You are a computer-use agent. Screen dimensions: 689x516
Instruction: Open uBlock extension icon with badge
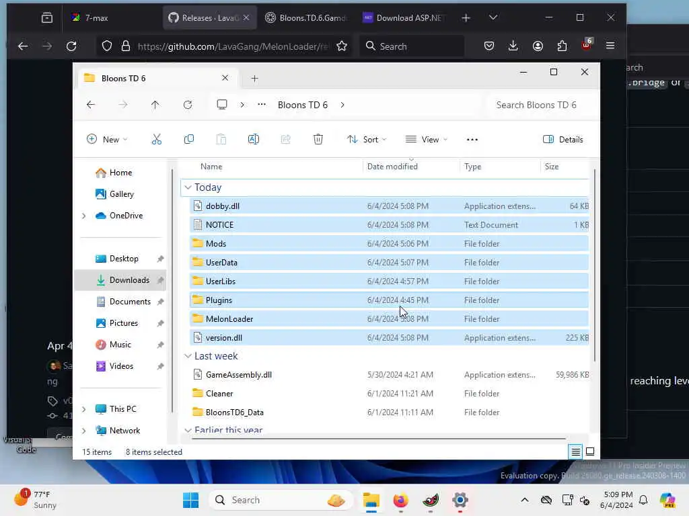(586, 45)
